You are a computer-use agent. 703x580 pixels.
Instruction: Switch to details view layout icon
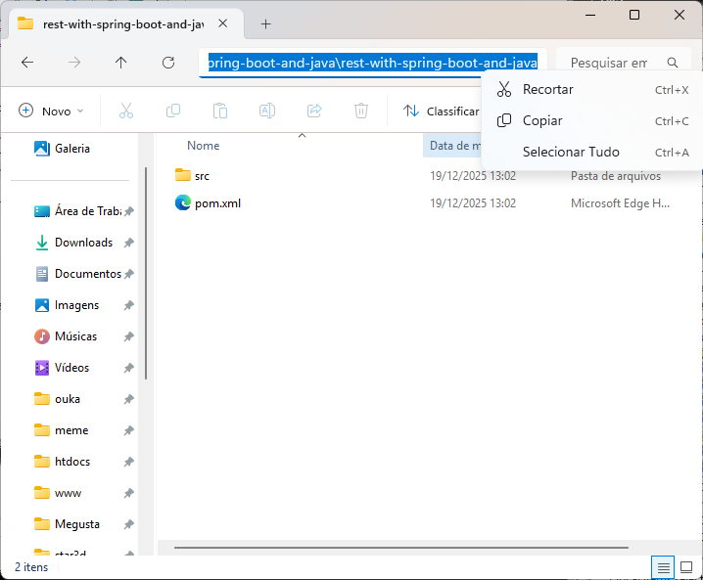click(x=663, y=567)
